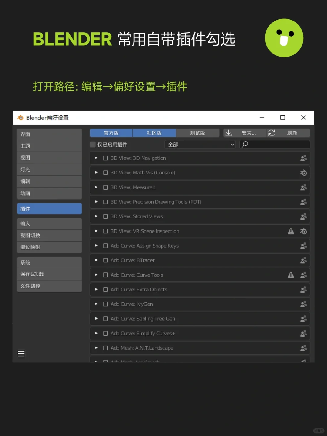The height and width of the screenshot is (436, 327).
Task: Enable Precision Drawing Tools add-on checkbox
Action: (106, 202)
